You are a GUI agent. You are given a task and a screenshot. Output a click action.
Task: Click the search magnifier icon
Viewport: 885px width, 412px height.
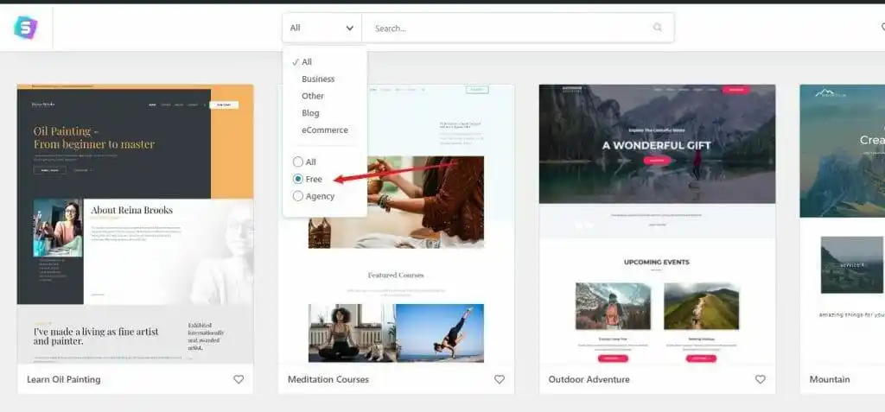[658, 28]
